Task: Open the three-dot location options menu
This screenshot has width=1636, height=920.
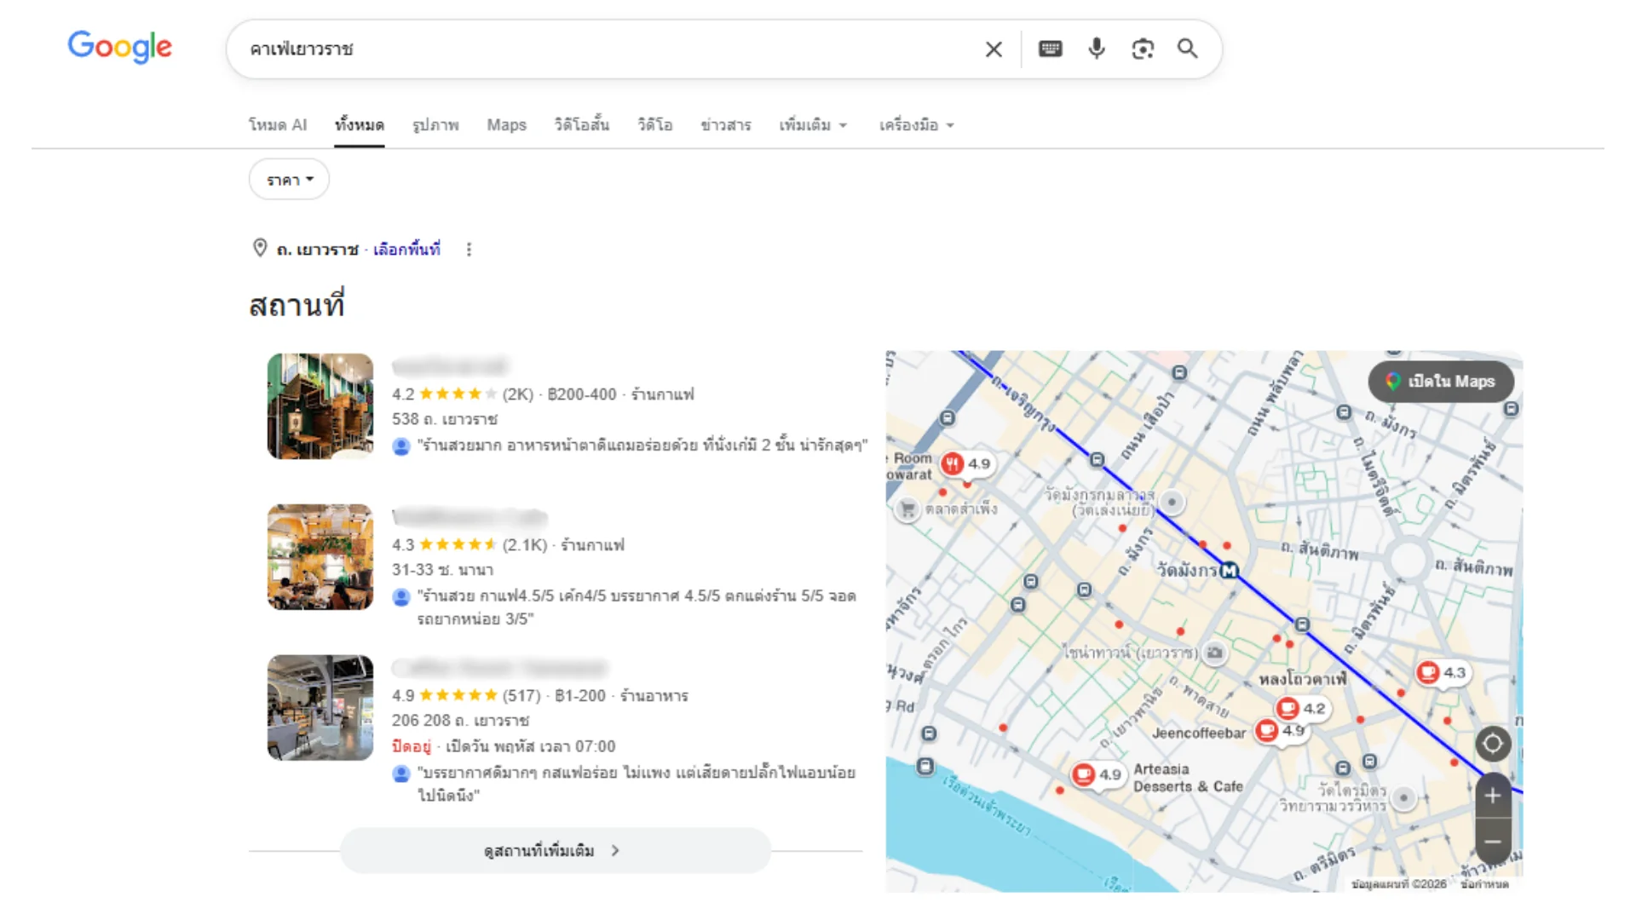Action: 469,250
